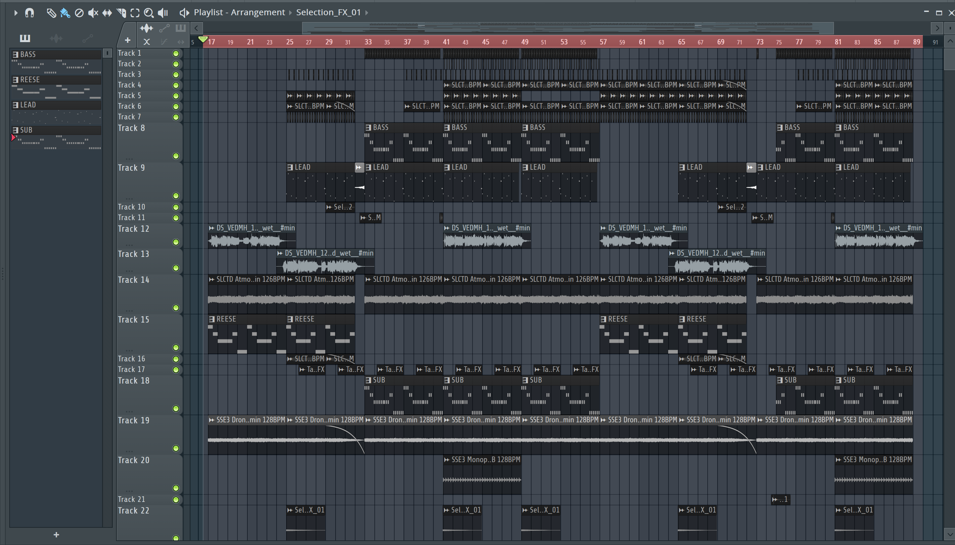This screenshot has width=955, height=545.
Task: Click the vertical scrollbar thumb
Action: coord(950,59)
